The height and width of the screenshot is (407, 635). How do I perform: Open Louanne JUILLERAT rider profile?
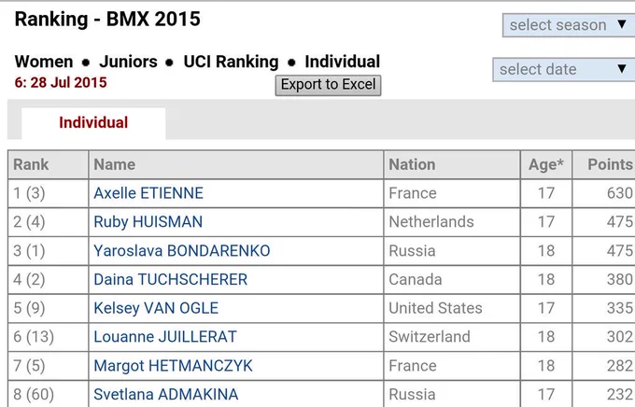165,337
